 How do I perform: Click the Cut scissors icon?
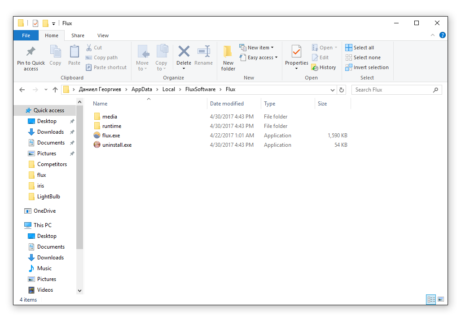pos(89,48)
